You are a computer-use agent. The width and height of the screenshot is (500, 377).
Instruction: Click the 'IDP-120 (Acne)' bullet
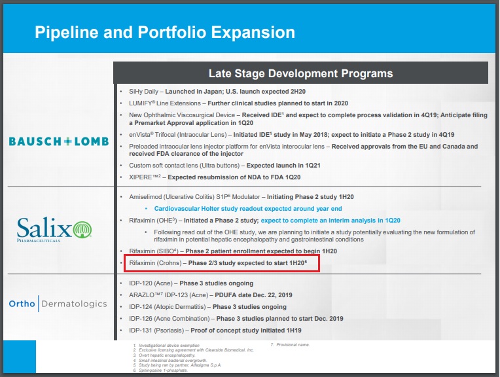pyautogui.click(x=191, y=283)
